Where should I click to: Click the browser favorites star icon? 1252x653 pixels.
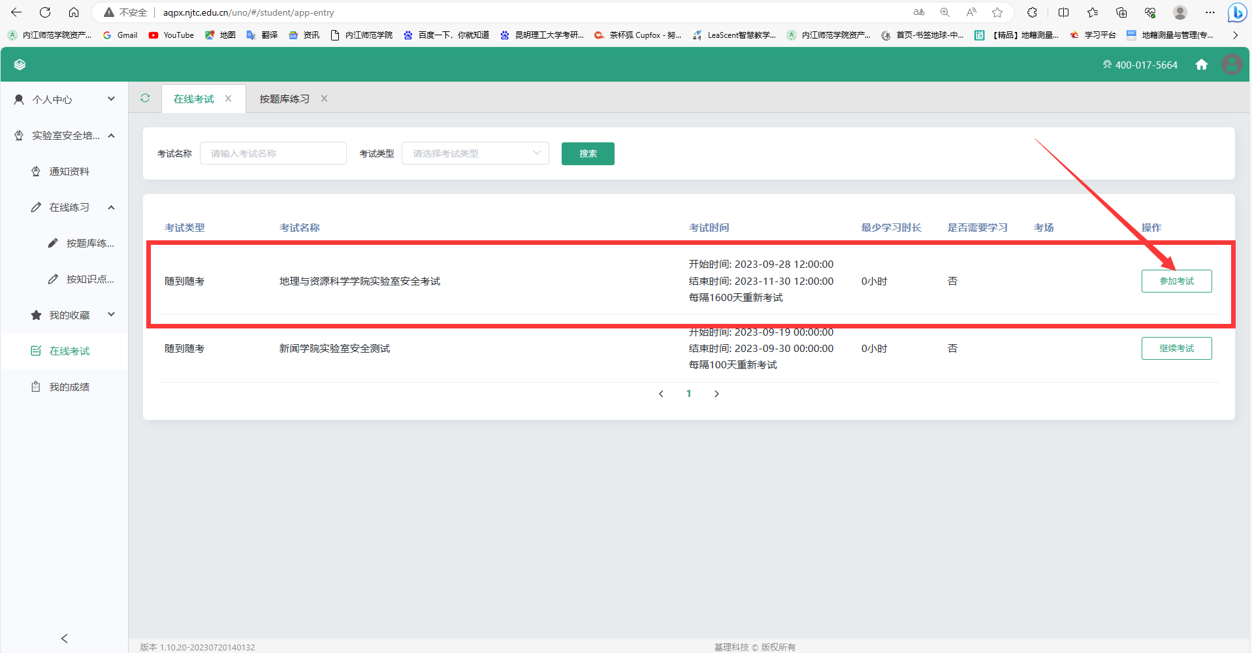[997, 12]
